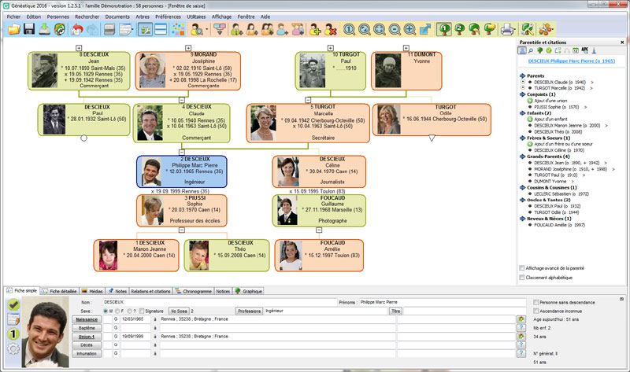Screen dimensions: 630x372
Task: Select the Céline DESCIEUX card in the tree
Action: pos(319,171)
